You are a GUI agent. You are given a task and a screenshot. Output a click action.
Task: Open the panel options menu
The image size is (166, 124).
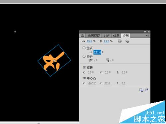coord(148,36)
